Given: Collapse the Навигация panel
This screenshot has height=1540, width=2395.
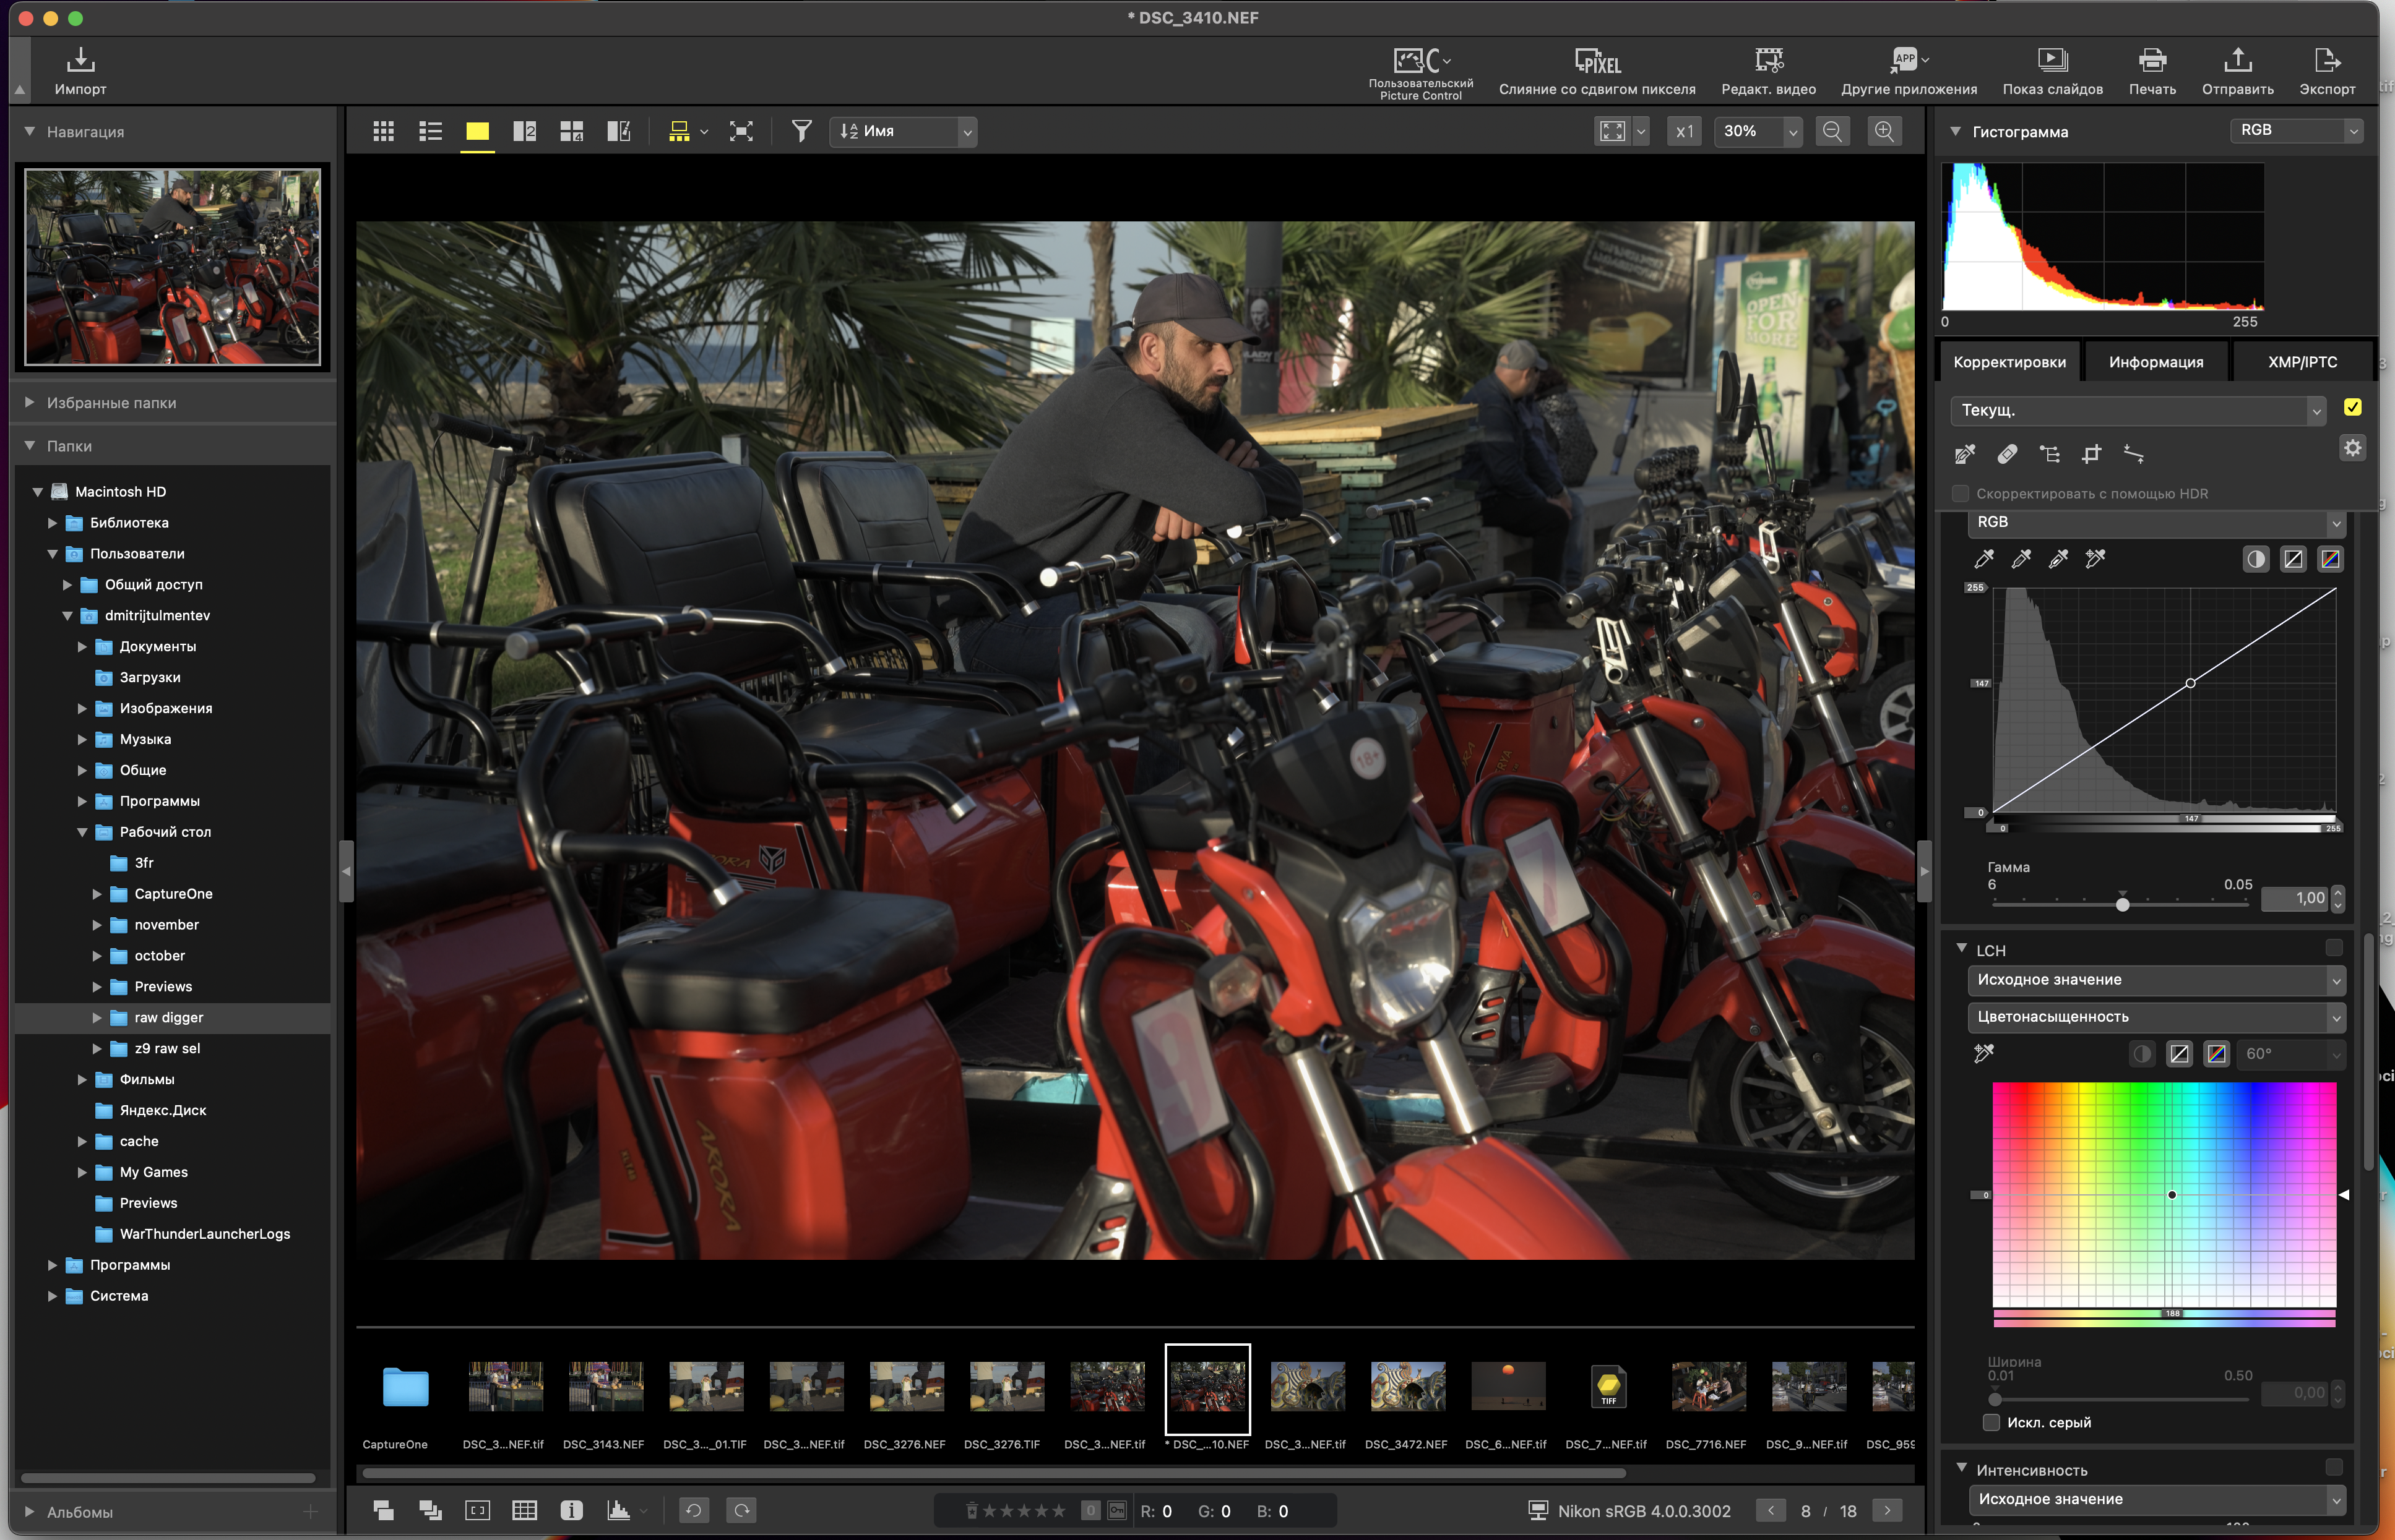Looking at the screenshot, I should 29,131.
